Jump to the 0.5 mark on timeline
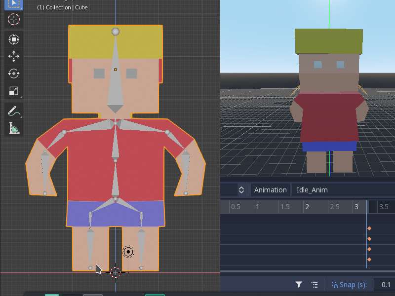Image resolution: width=395 pixels, height=296 pixels. [236, 207]
